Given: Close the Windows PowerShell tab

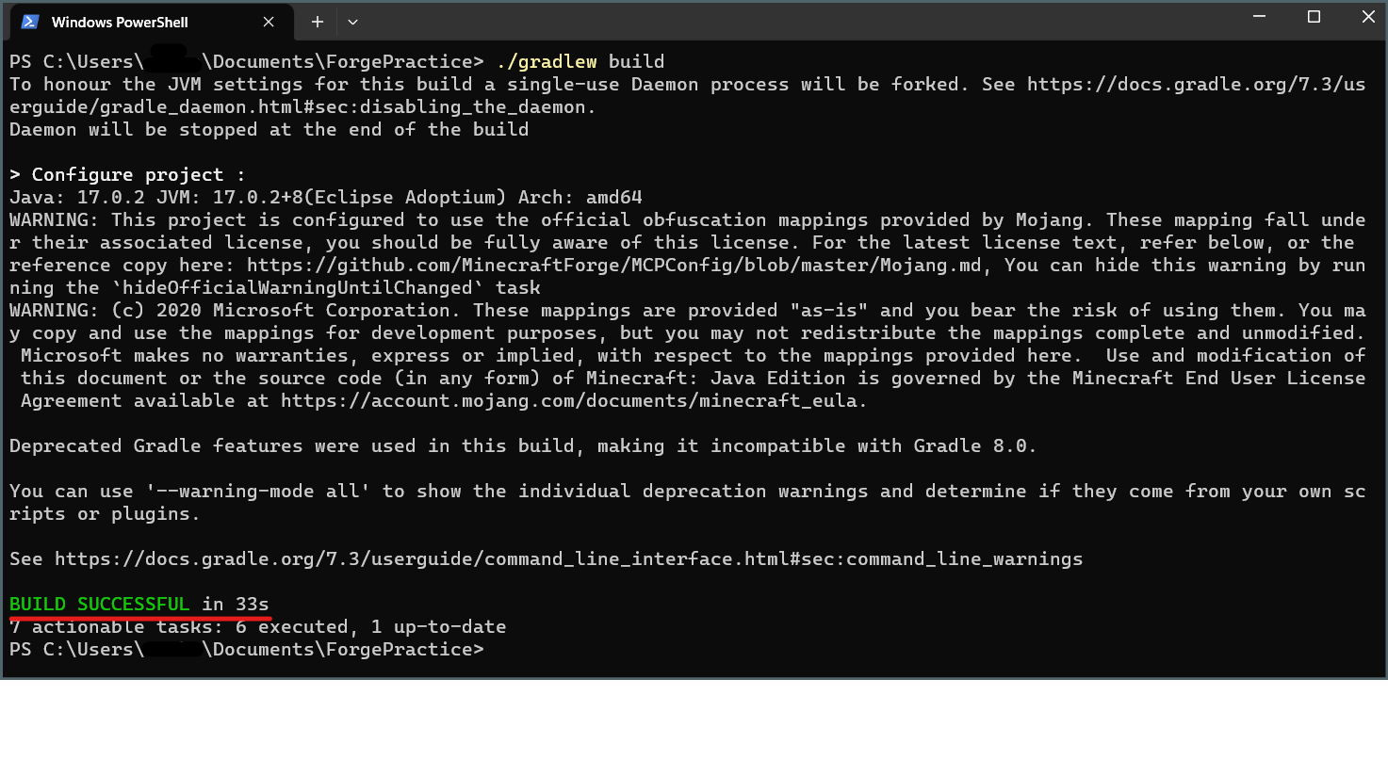Looking at the screenshot, I should point(269,22).
